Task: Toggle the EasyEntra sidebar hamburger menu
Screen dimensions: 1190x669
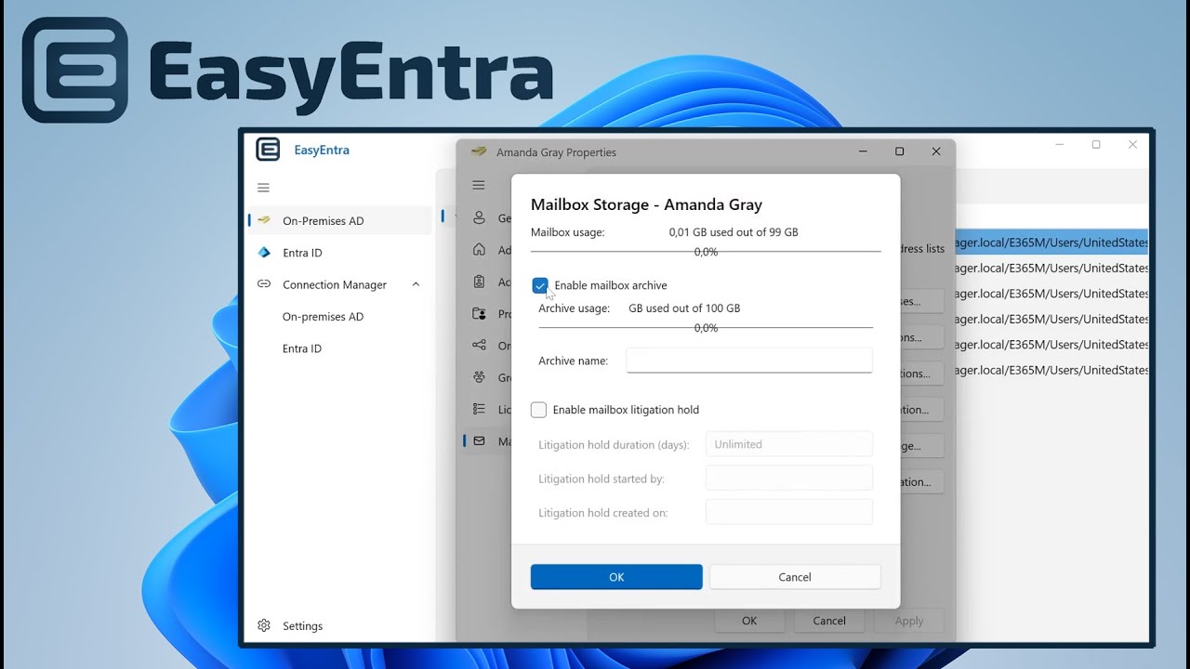Action: click(263, 188)
